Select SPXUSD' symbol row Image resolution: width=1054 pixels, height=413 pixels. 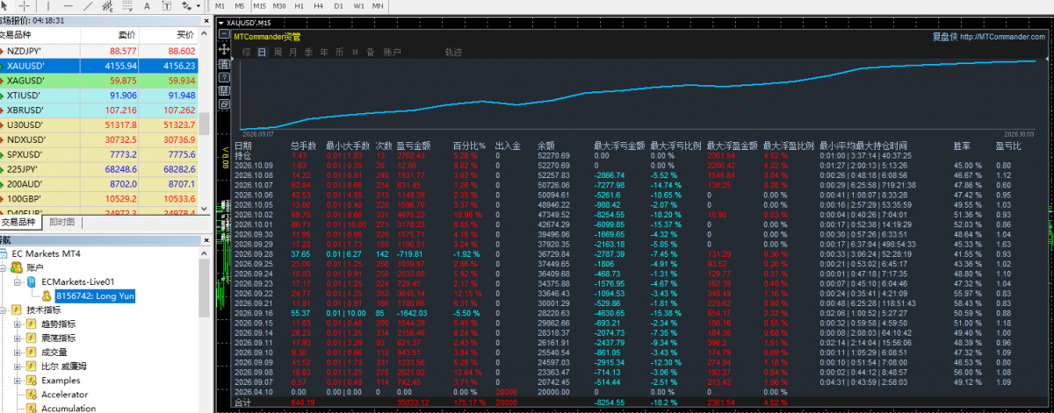[x=98, y=154]
